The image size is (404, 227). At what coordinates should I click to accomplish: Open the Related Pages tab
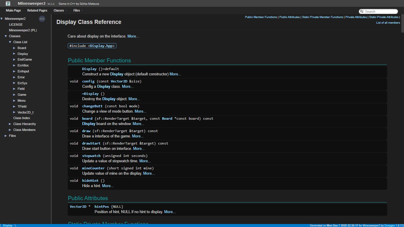(37, 10)
